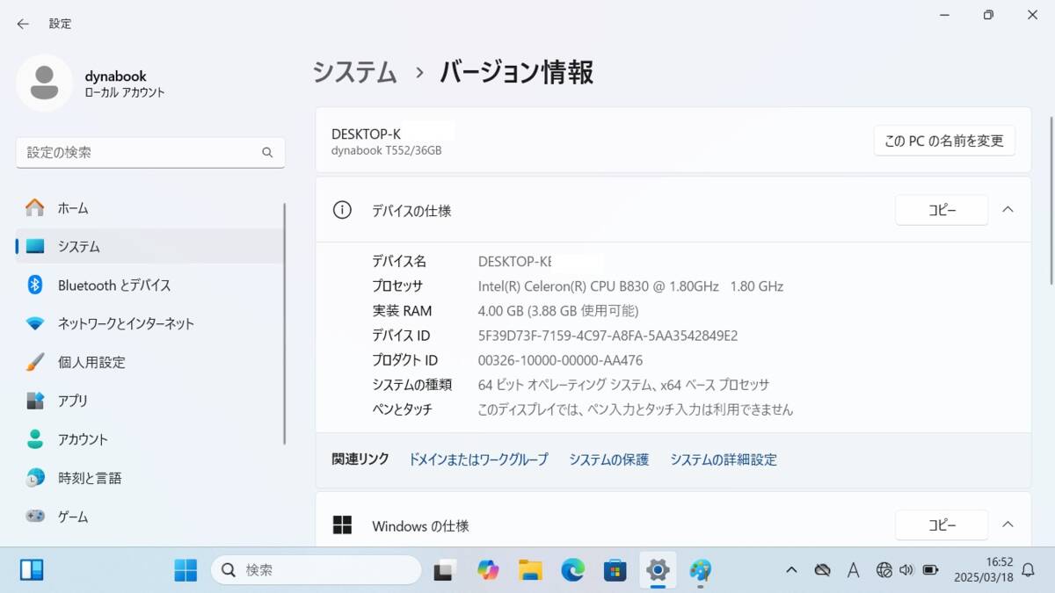Open the ホーム settings page
The width and height of the screenshot is (1055, 593).
click(73, 208)
